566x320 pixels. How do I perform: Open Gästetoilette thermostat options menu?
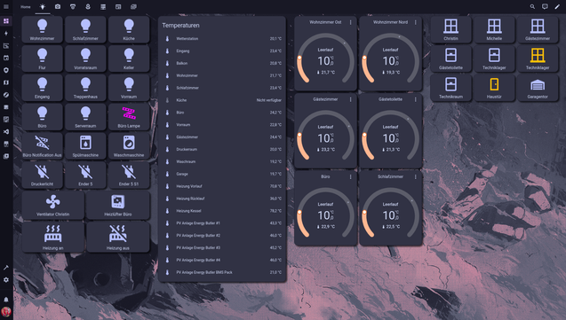coord(416,99)
